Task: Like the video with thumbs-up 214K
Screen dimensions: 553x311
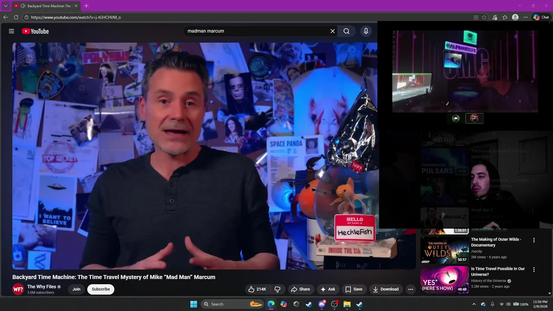Action: [x=257, y=289]
